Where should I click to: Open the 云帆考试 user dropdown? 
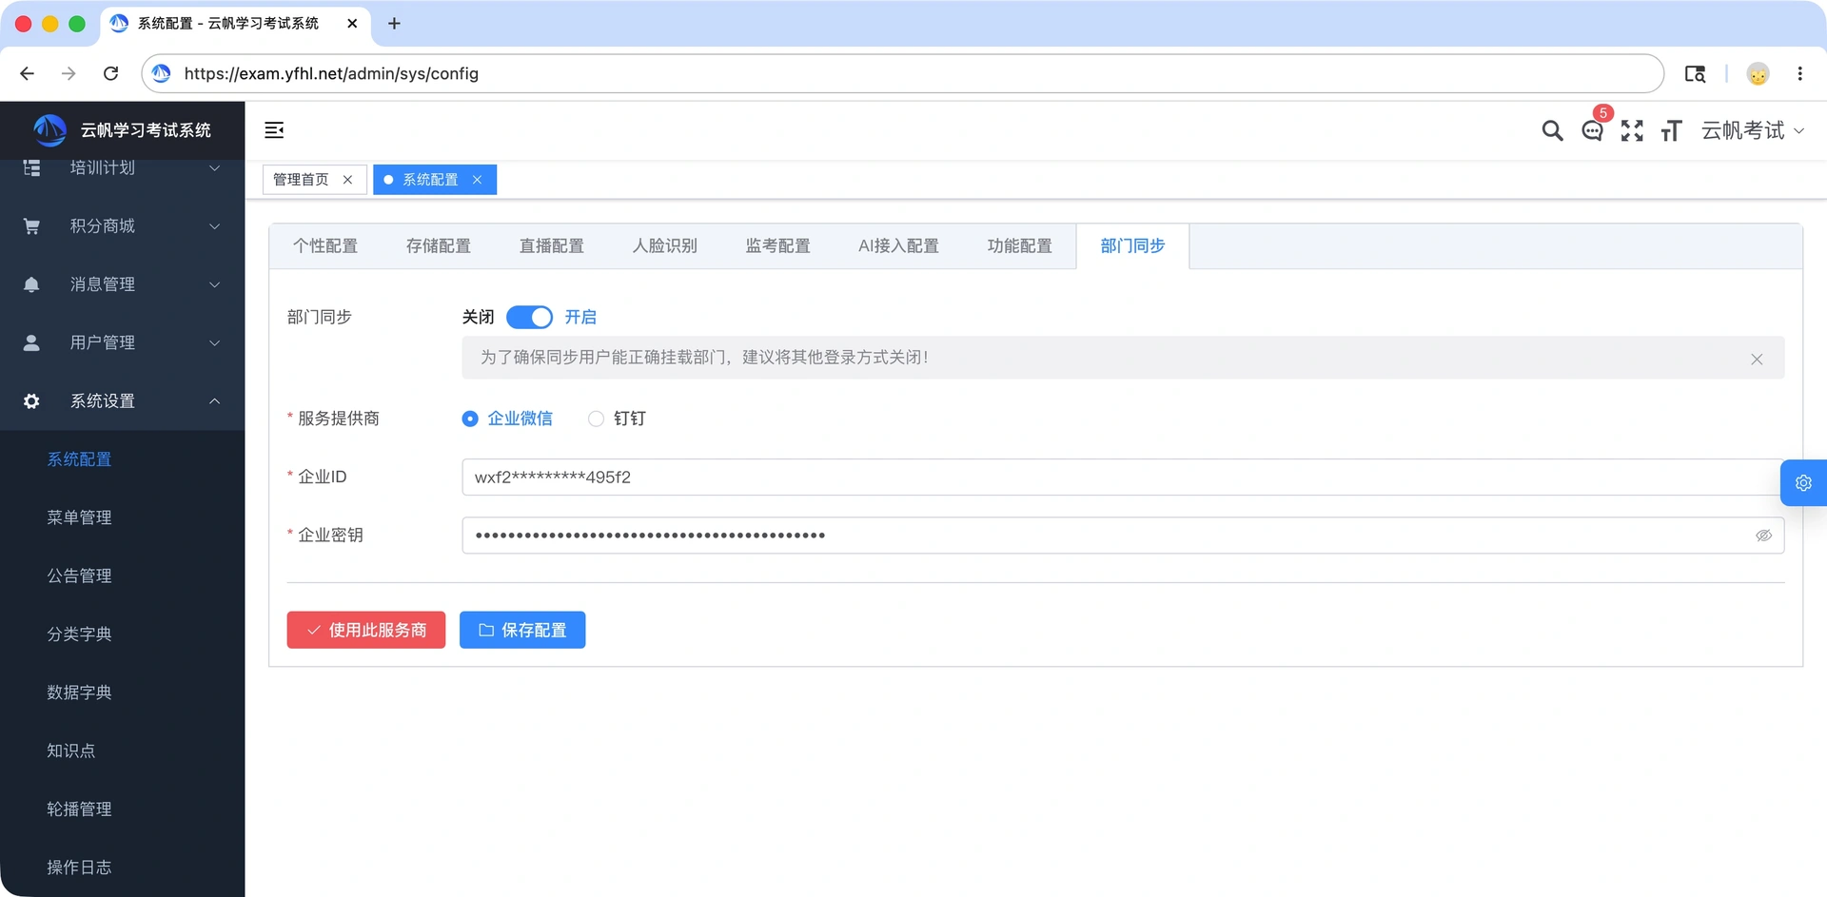click(1752, 131)
